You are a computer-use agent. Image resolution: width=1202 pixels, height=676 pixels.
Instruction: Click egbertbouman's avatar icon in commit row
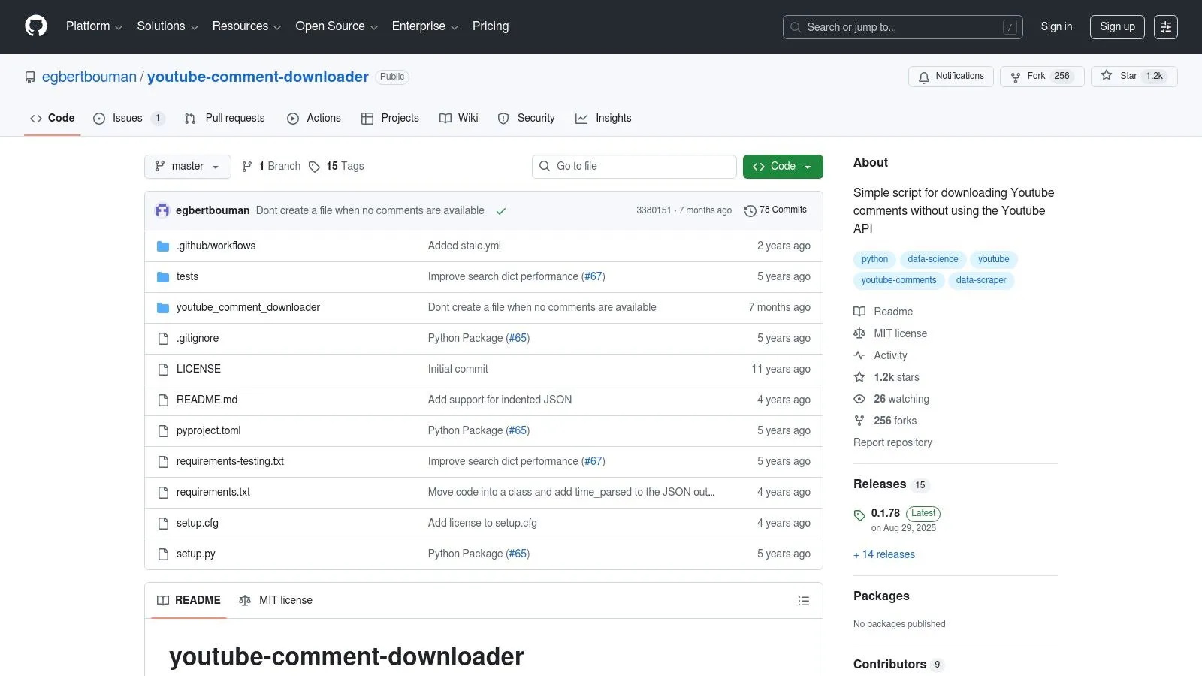point(162,211)
